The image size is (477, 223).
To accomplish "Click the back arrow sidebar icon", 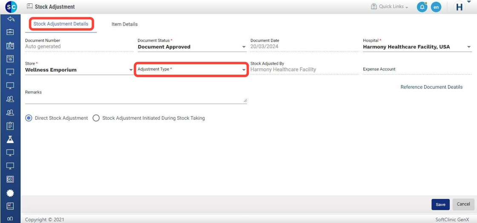I will pos(10,19).
